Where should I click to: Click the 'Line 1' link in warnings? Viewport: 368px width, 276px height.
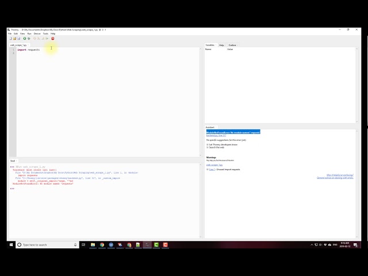coord(212,170)
